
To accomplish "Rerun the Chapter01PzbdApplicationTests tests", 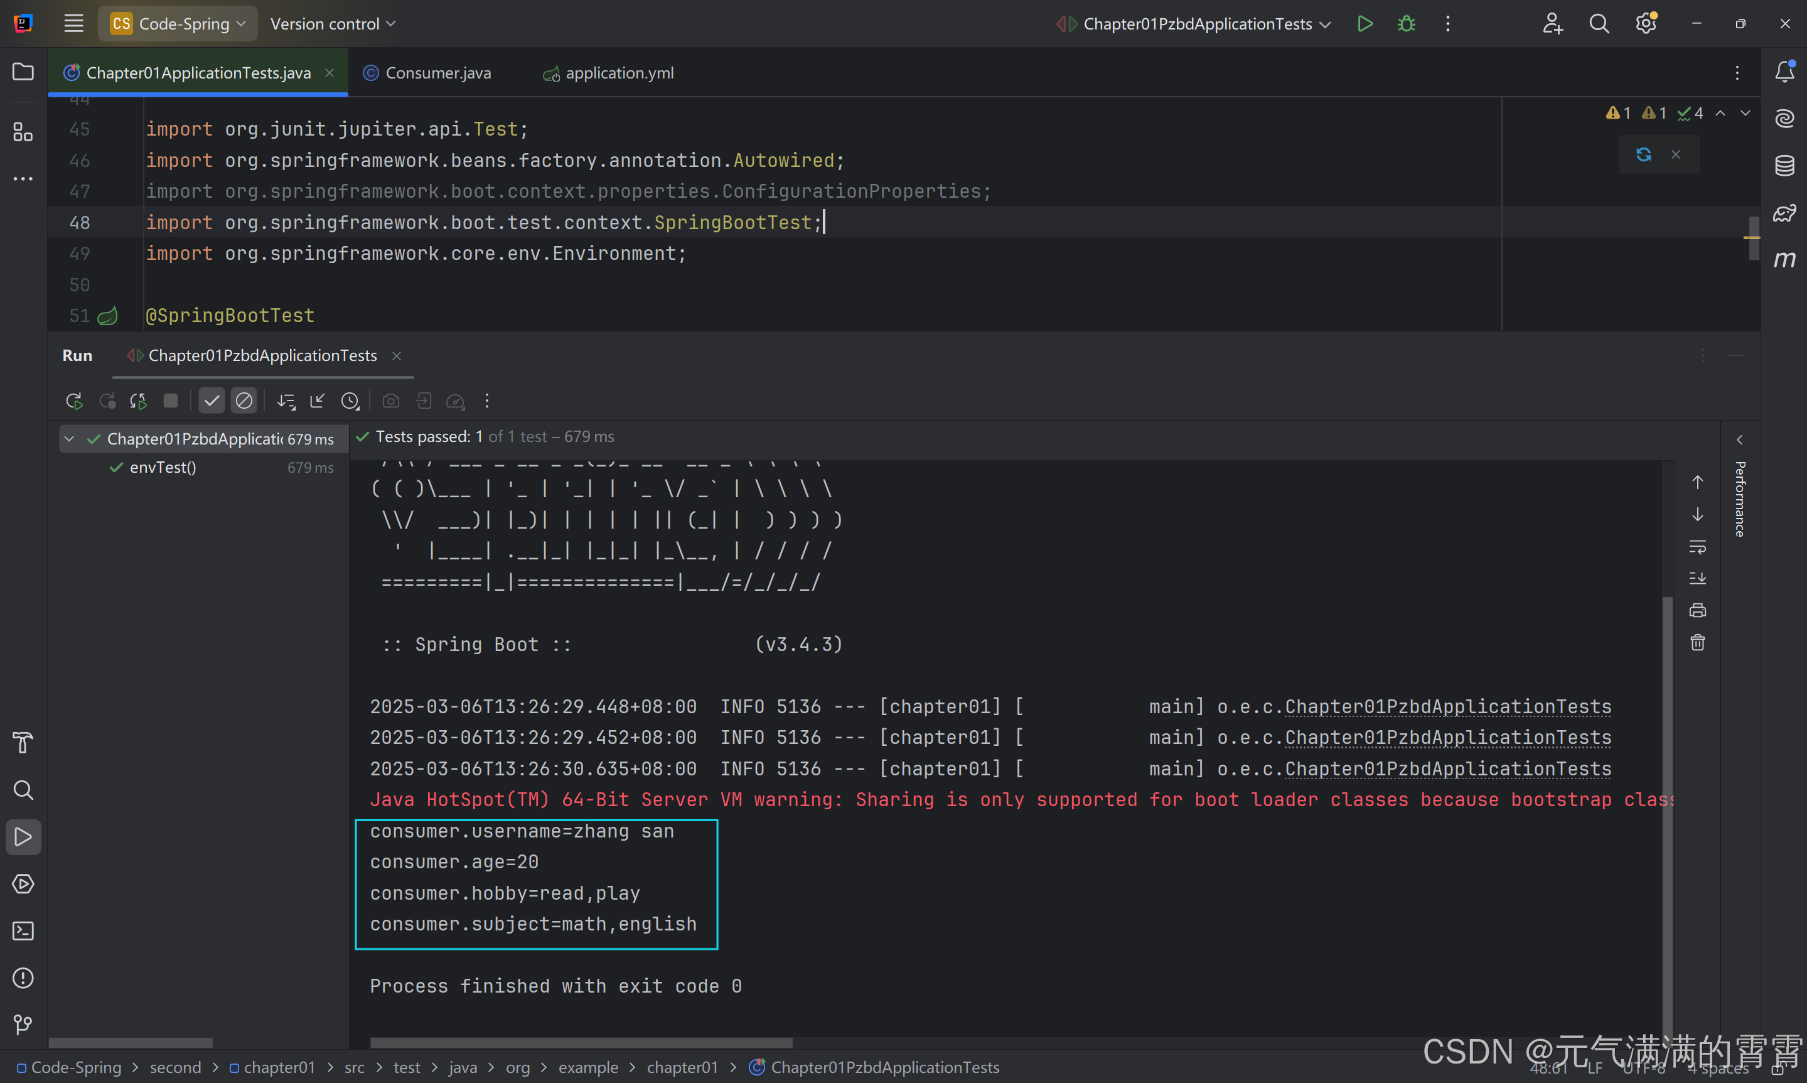I will coord(73,401).
